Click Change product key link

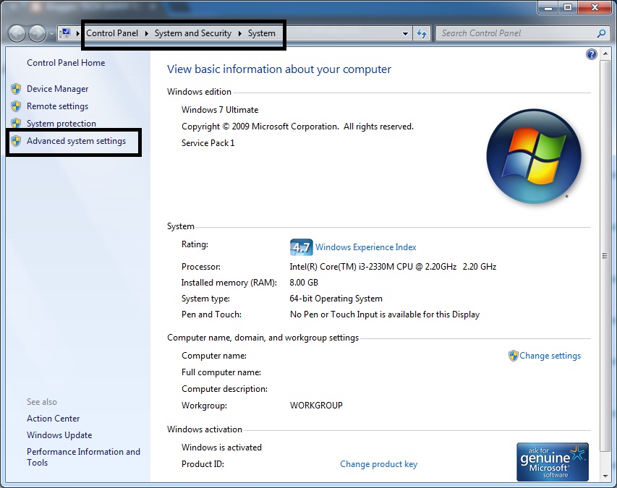[x=378, y=464]
